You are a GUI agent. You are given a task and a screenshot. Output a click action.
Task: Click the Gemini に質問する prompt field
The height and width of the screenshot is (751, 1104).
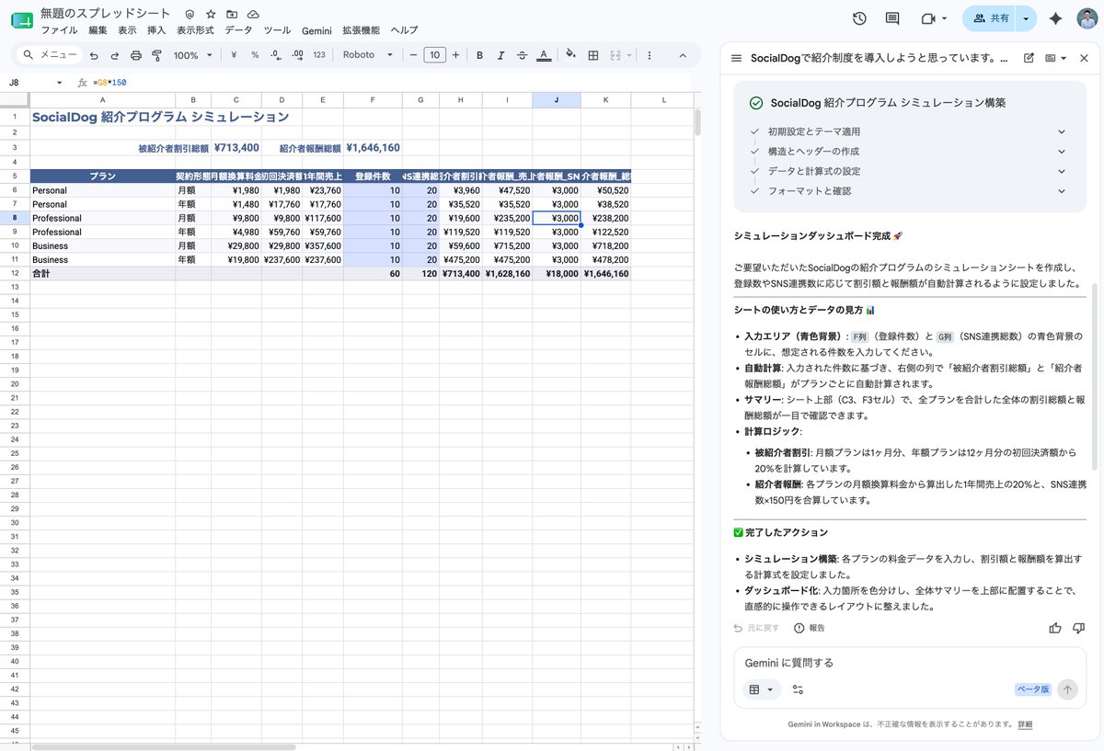pos(911,663)
